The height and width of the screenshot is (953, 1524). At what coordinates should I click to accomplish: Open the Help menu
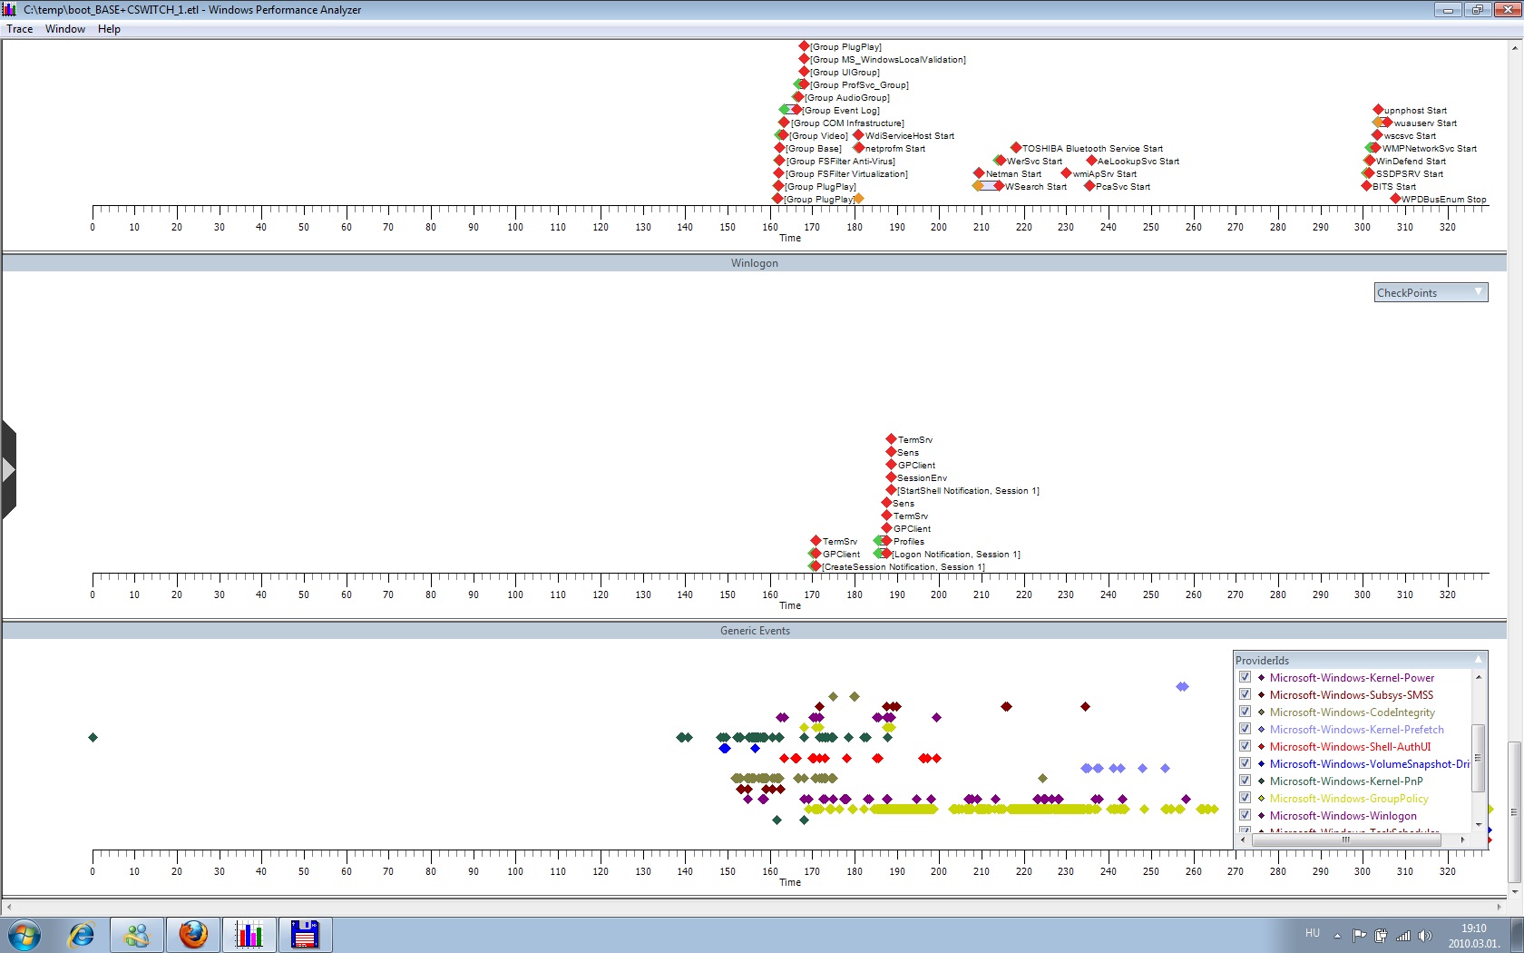[x=109, y=29]
